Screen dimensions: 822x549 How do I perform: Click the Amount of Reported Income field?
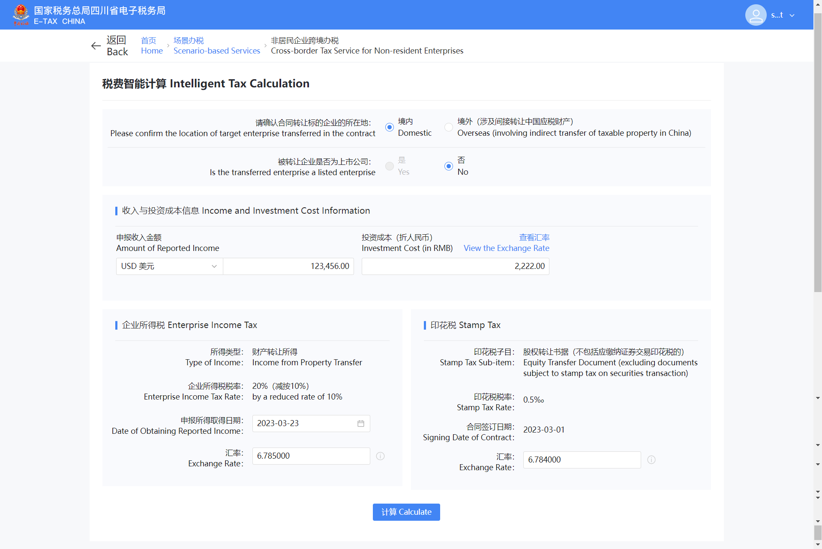click(x=288, y=266)
